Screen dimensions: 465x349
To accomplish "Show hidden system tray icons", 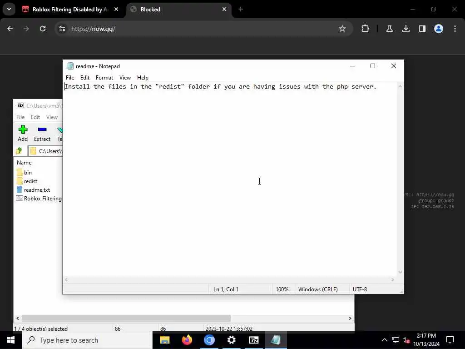I will pos(384,340).
